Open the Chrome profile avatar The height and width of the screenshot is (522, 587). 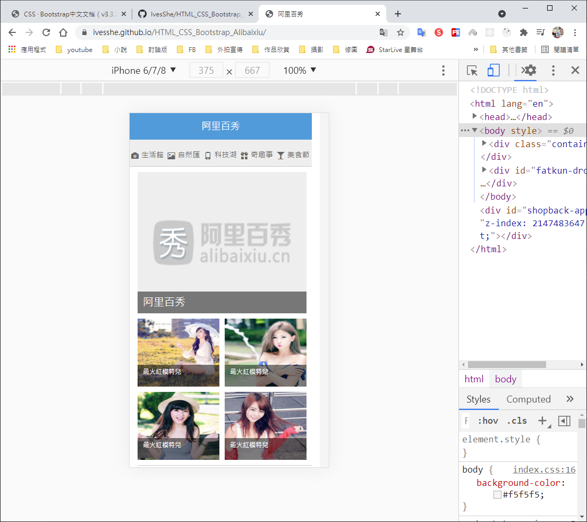558,32
